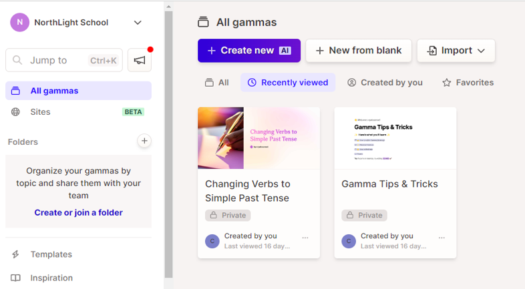Open Inspiration with the book icon
The width and height of the screenshot is (525, 289).
click(78, 278)
